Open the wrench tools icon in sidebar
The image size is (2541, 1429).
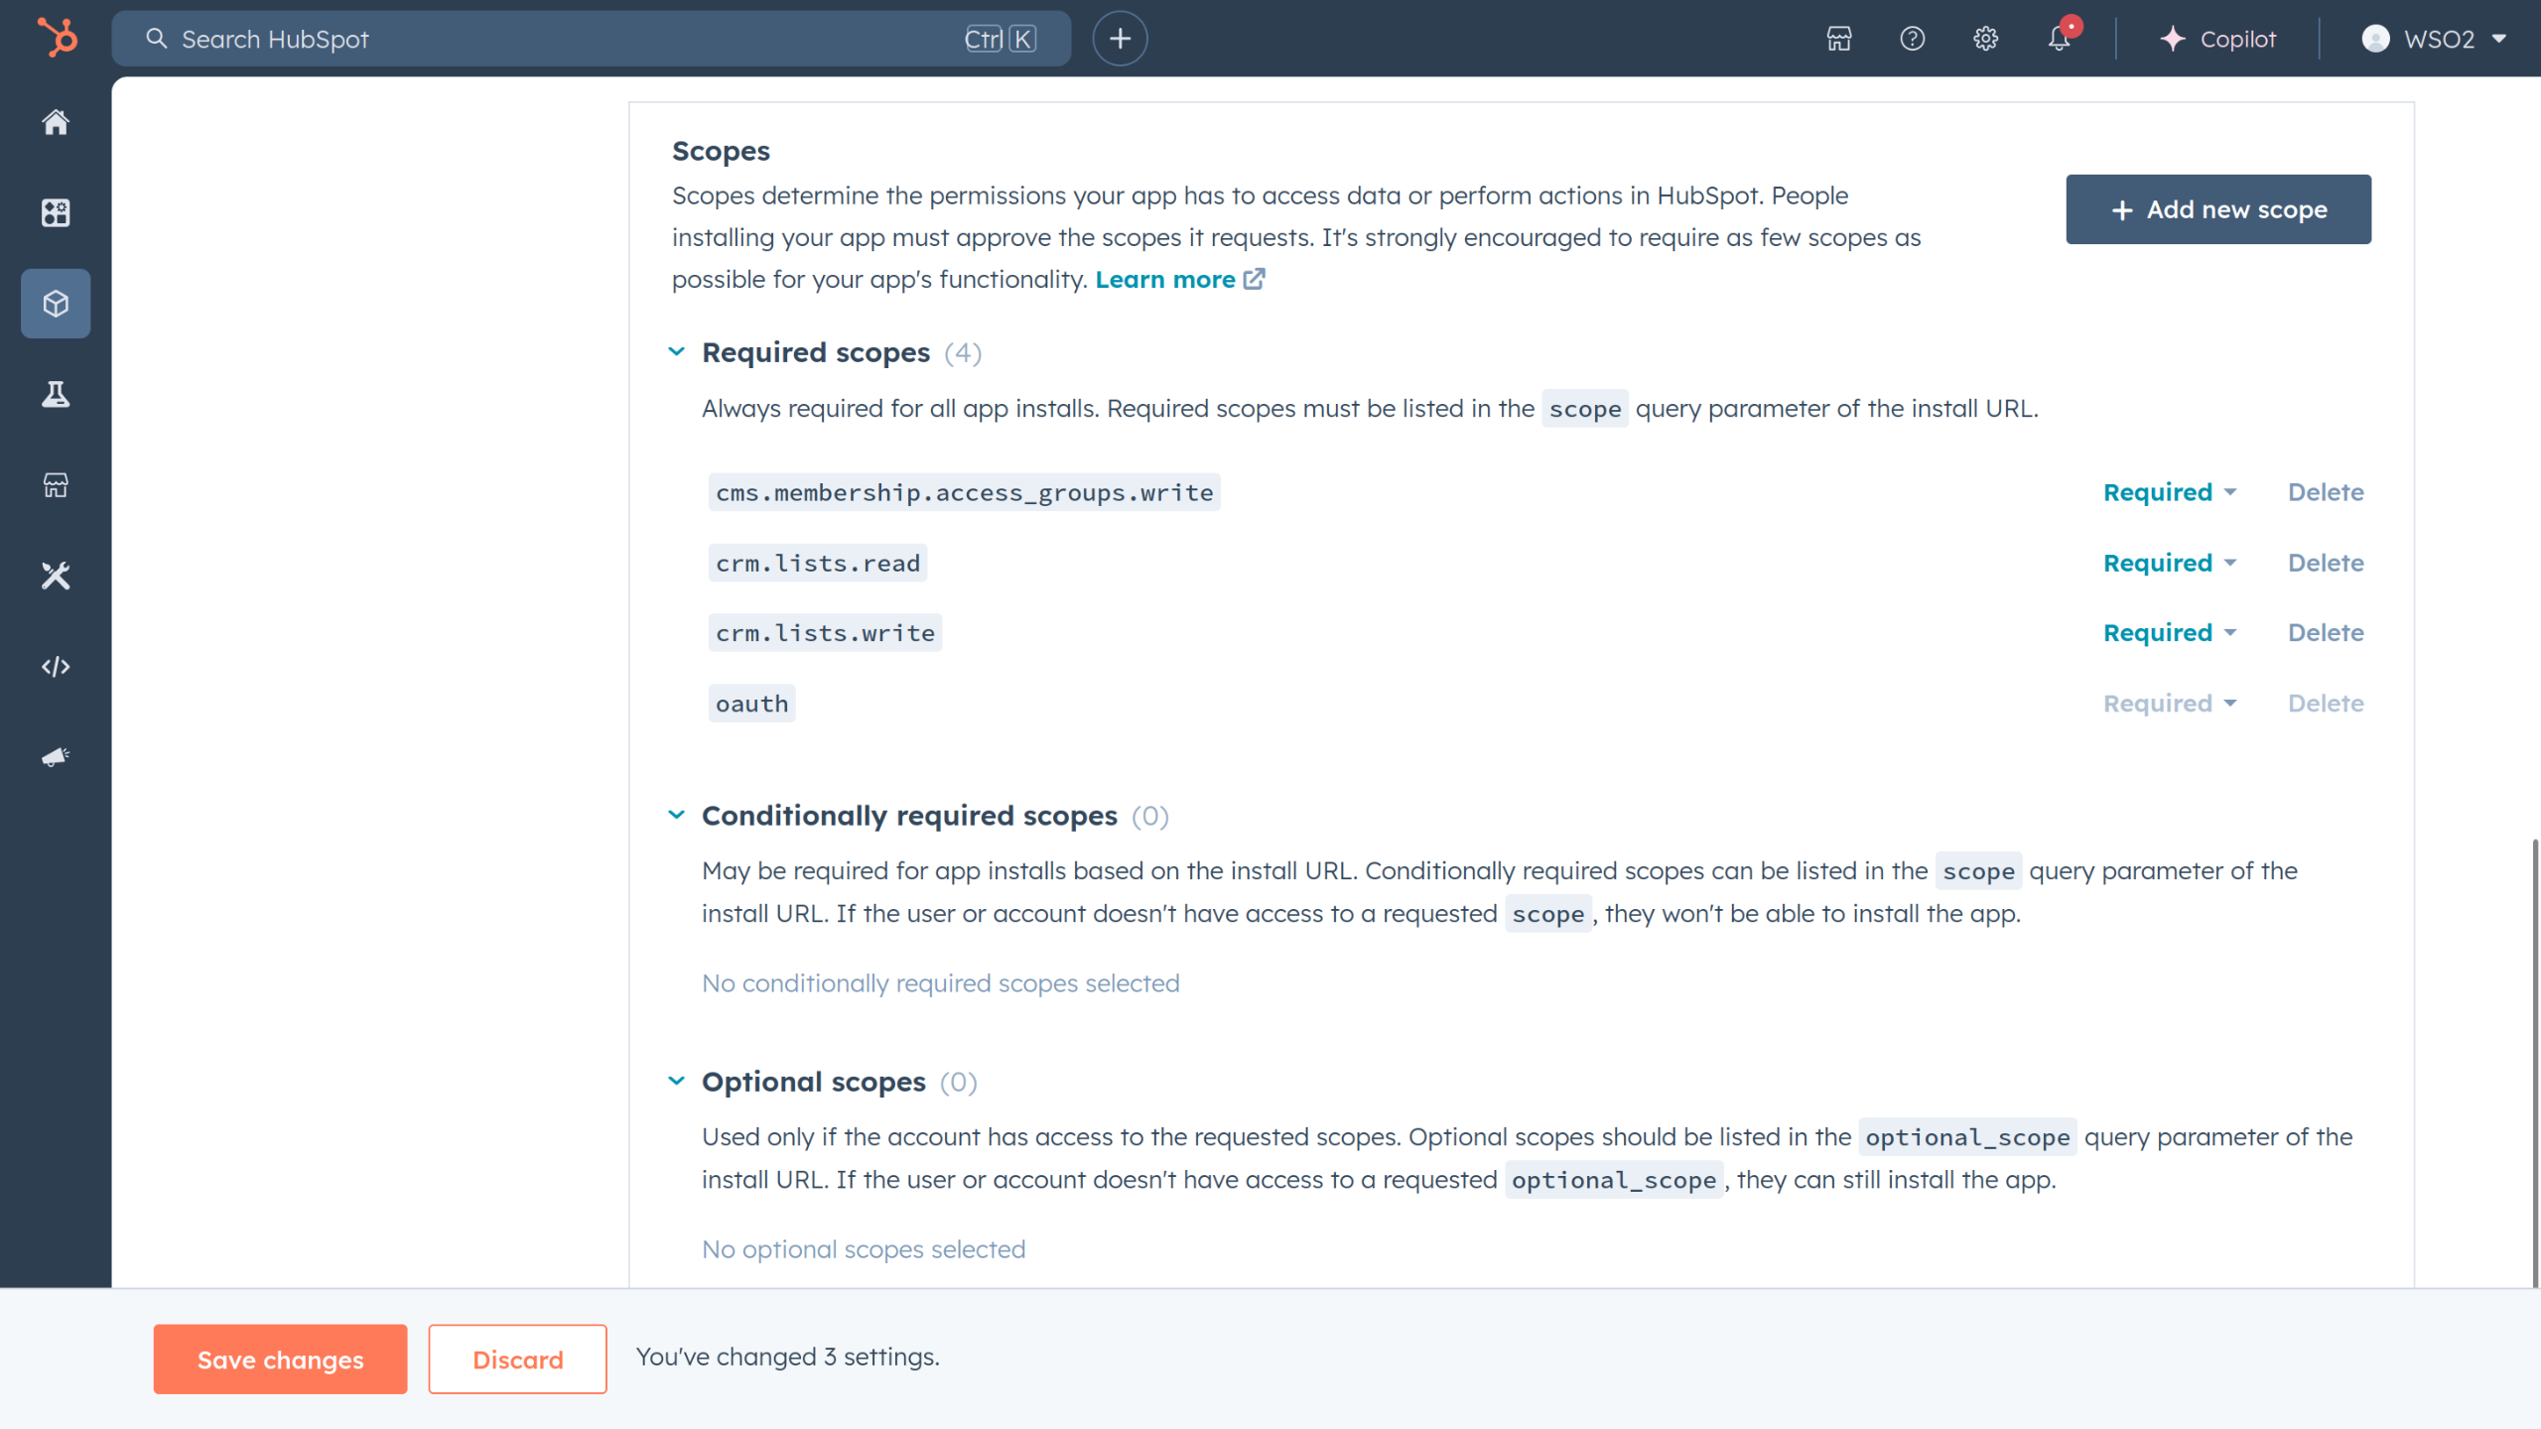pos(56,576)
